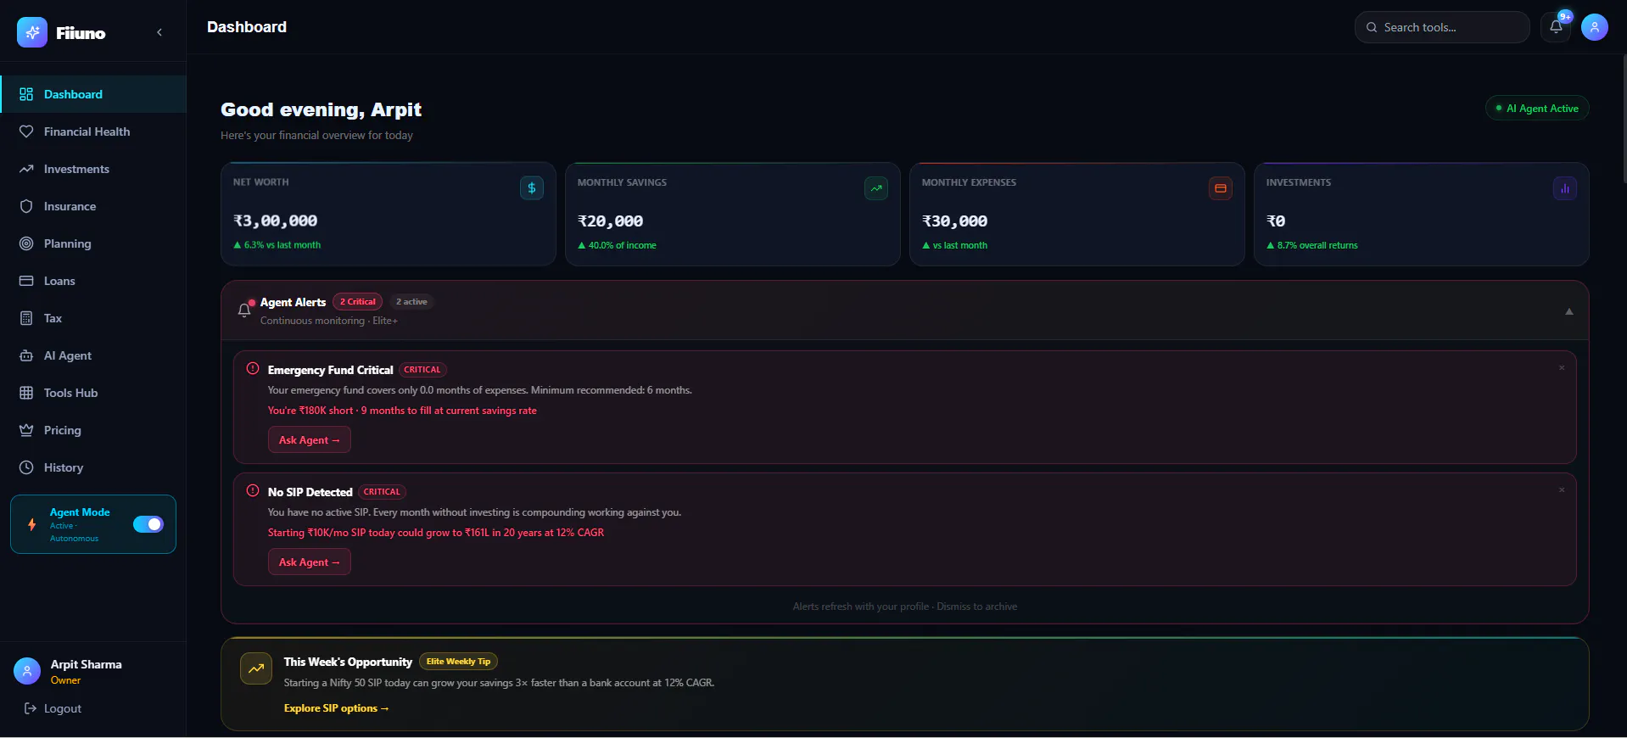The width and height of the screenshot is (1627, 738).
Task: Toggle the Agent Mode switch off
Action: tap(148, 524)
